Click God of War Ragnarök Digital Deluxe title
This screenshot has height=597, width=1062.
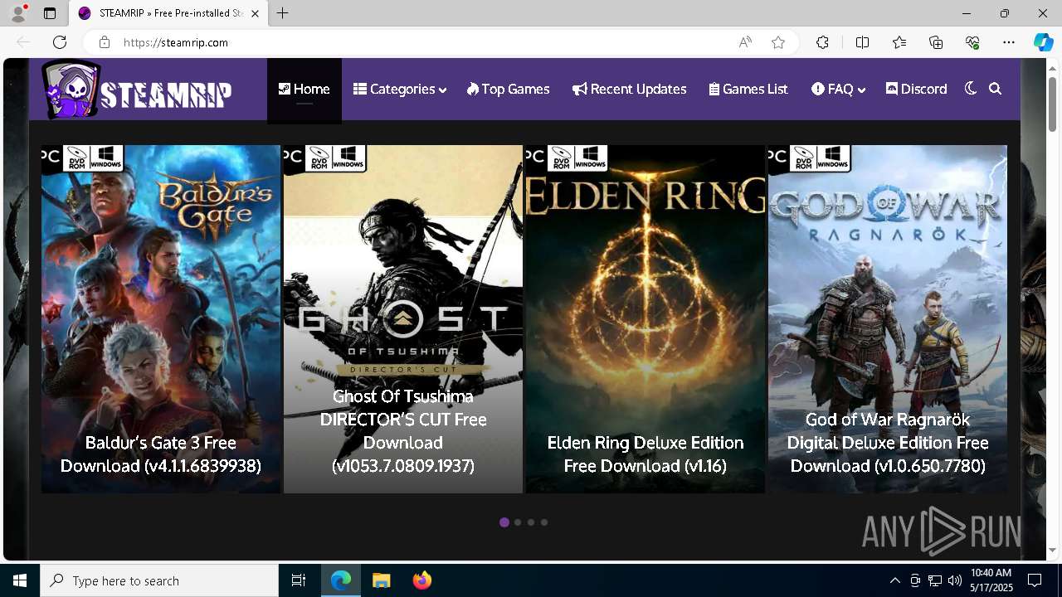pos(888,443)
